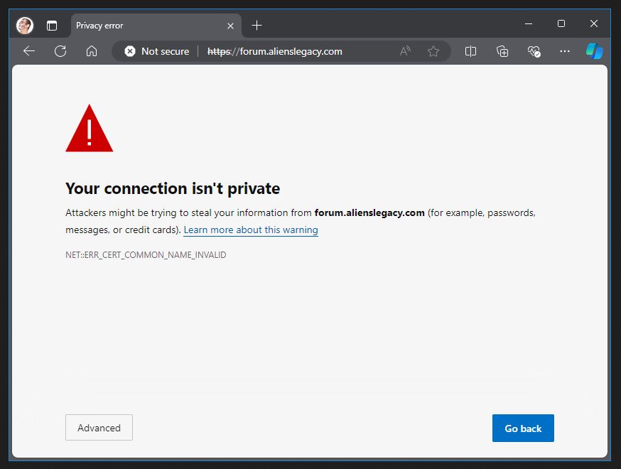
Task: Open the Collections icon
Action: point(502,51)
